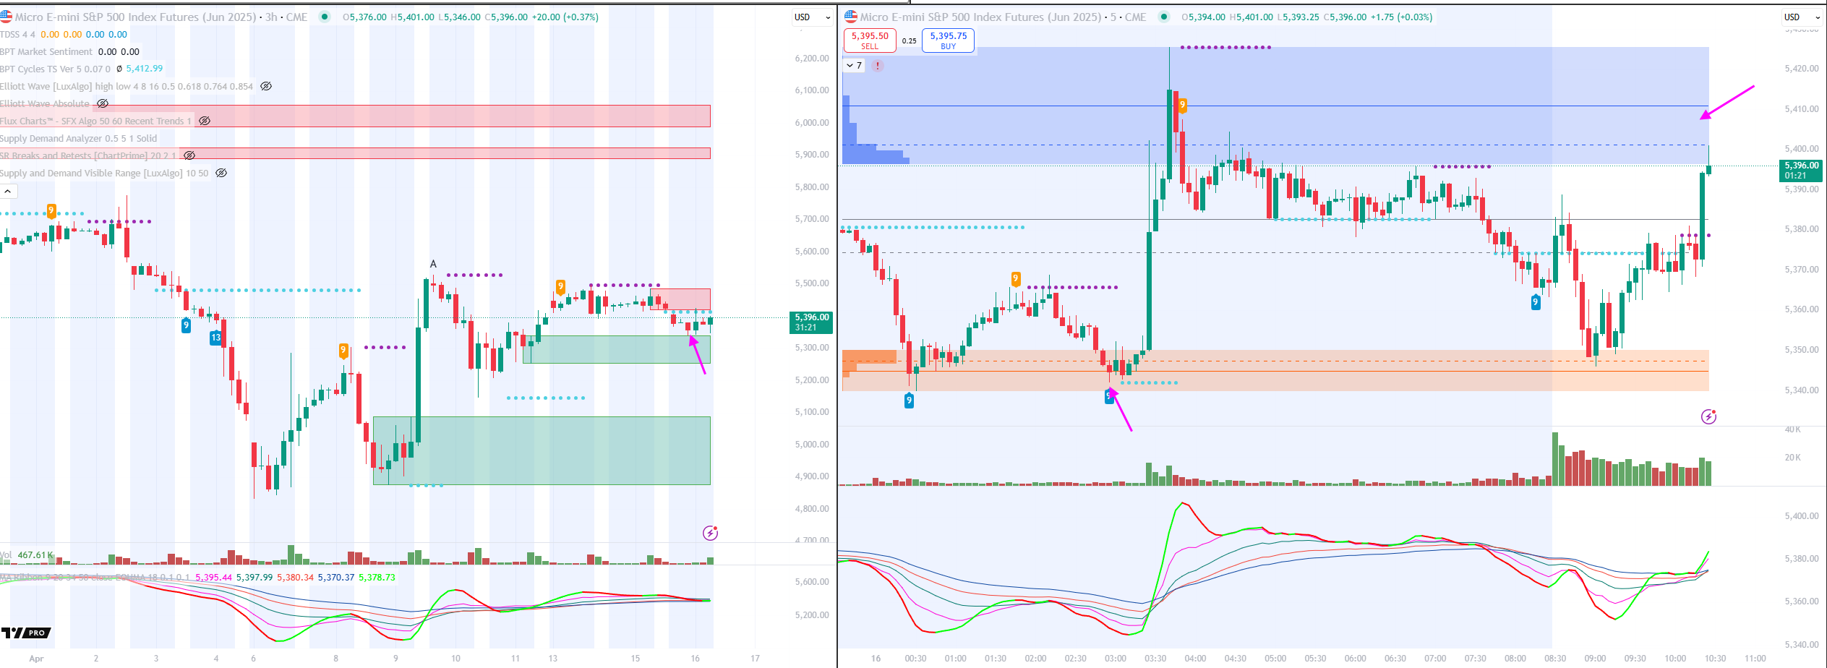Click the SELL 5,395.50 button
This screenshot has width=1827, height=668.
click(x=870, y=40)
